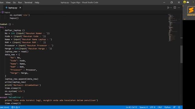Select the laptop.py editor tab

(13, 8)
